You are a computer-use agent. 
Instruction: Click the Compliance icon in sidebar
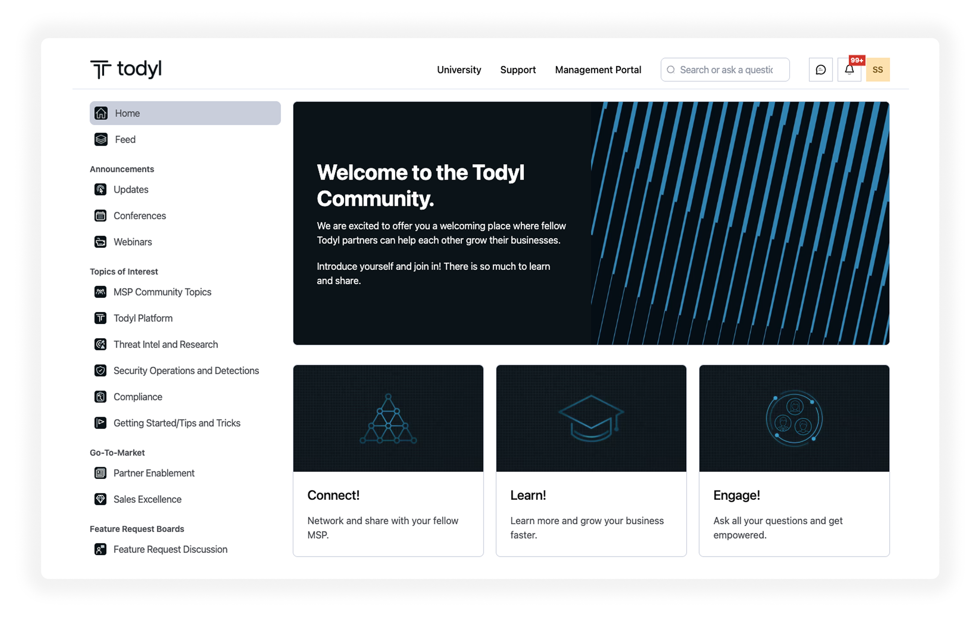[101, 397]
